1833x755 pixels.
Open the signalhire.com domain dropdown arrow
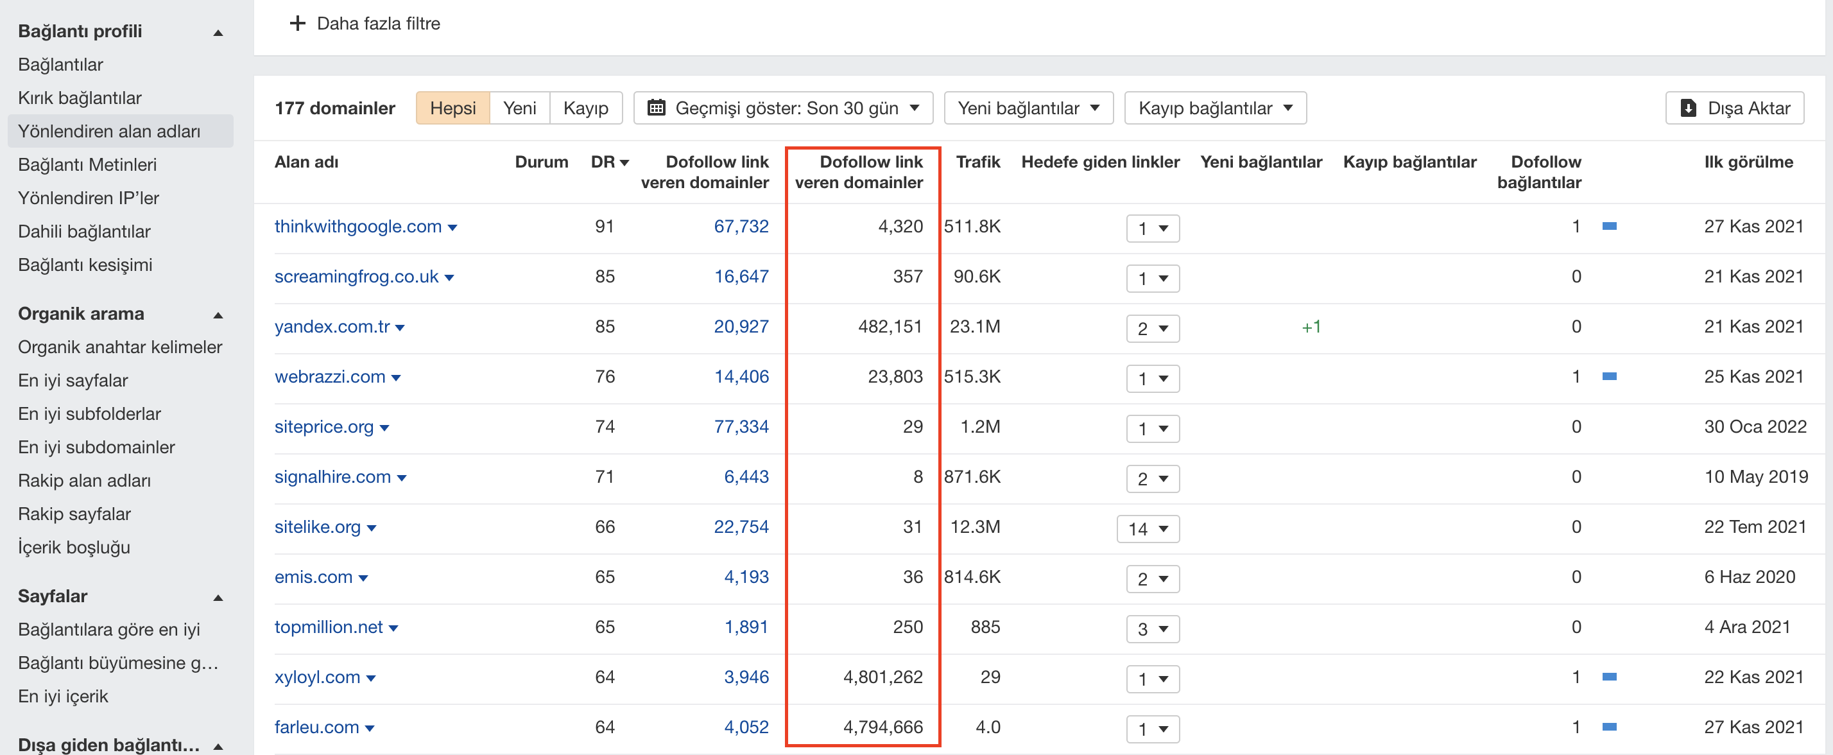[401, 478]
